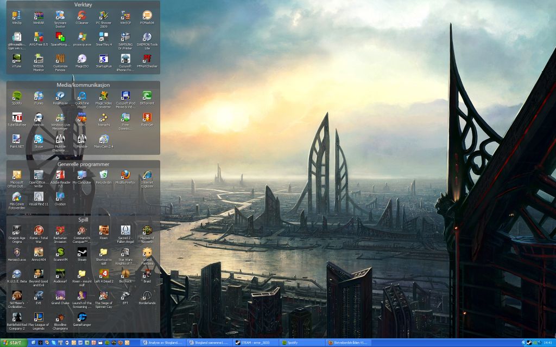Launch the Magic Video Converter shortcut
556x347 pixels.
tap(104, 100)
